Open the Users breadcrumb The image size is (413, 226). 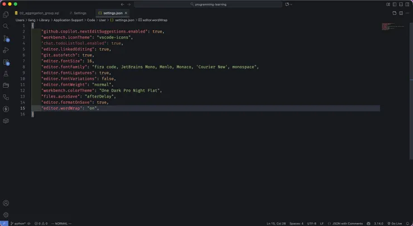[20, 20]
